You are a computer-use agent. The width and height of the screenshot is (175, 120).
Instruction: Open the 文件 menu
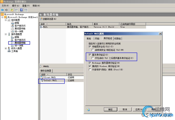pos(5,6)
